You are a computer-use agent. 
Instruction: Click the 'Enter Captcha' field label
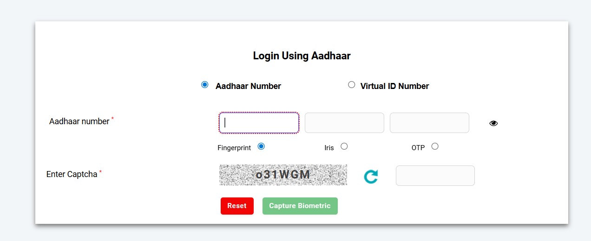point(72,175)
